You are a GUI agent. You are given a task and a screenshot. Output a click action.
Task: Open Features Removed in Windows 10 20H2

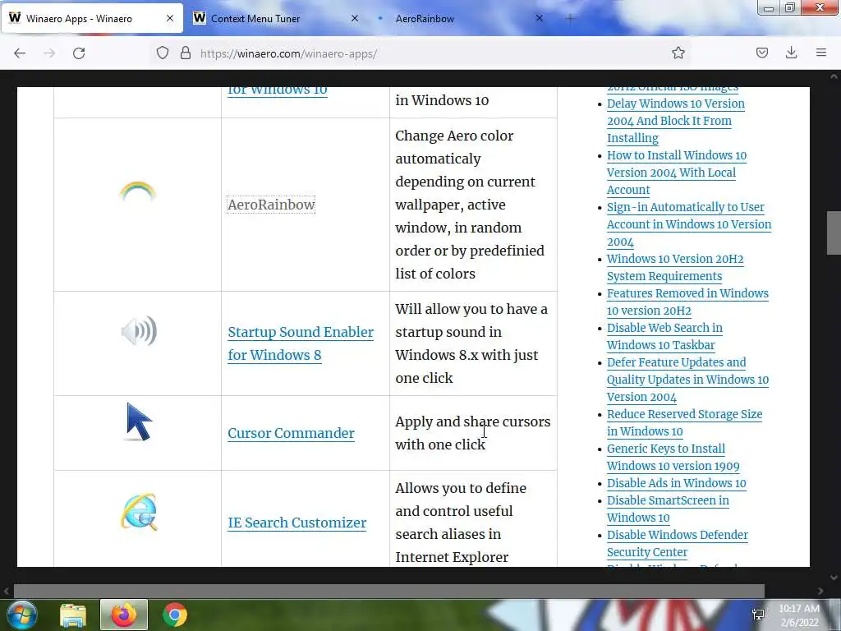click(687, 302)
